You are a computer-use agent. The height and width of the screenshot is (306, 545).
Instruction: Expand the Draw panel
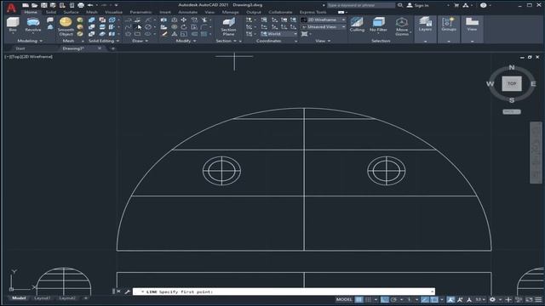[140, 41]
